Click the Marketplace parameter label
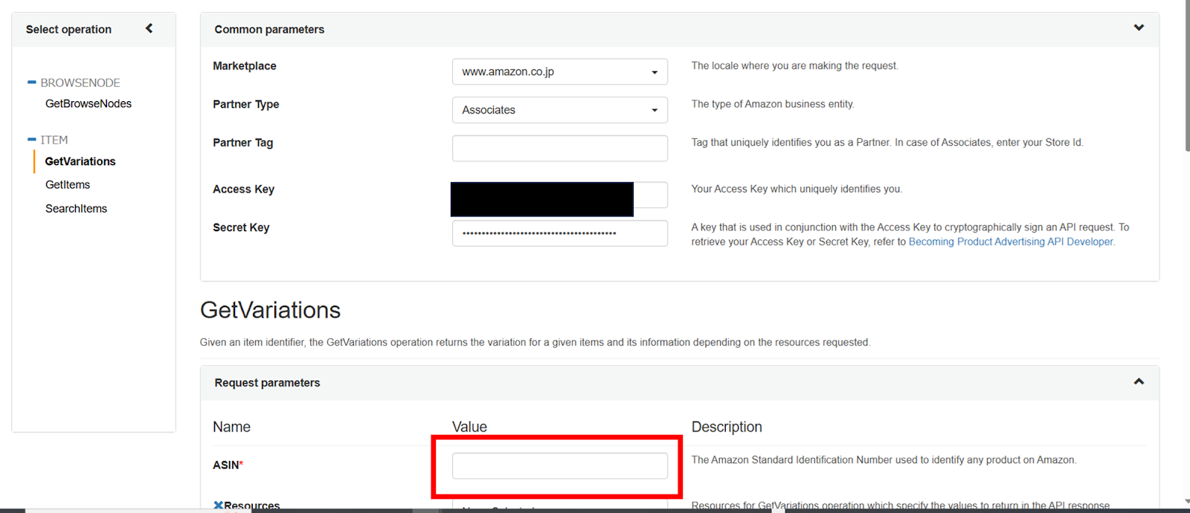The width and height of the screenshot is (1190, 513). click(x=245, y=66)
